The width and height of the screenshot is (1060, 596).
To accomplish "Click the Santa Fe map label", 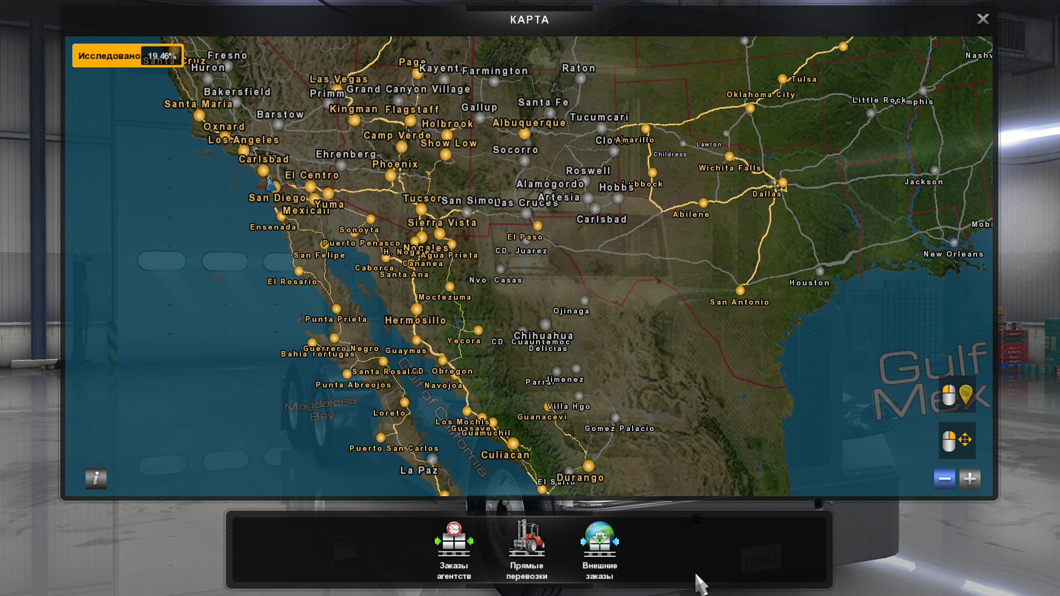I will [543, 102].
